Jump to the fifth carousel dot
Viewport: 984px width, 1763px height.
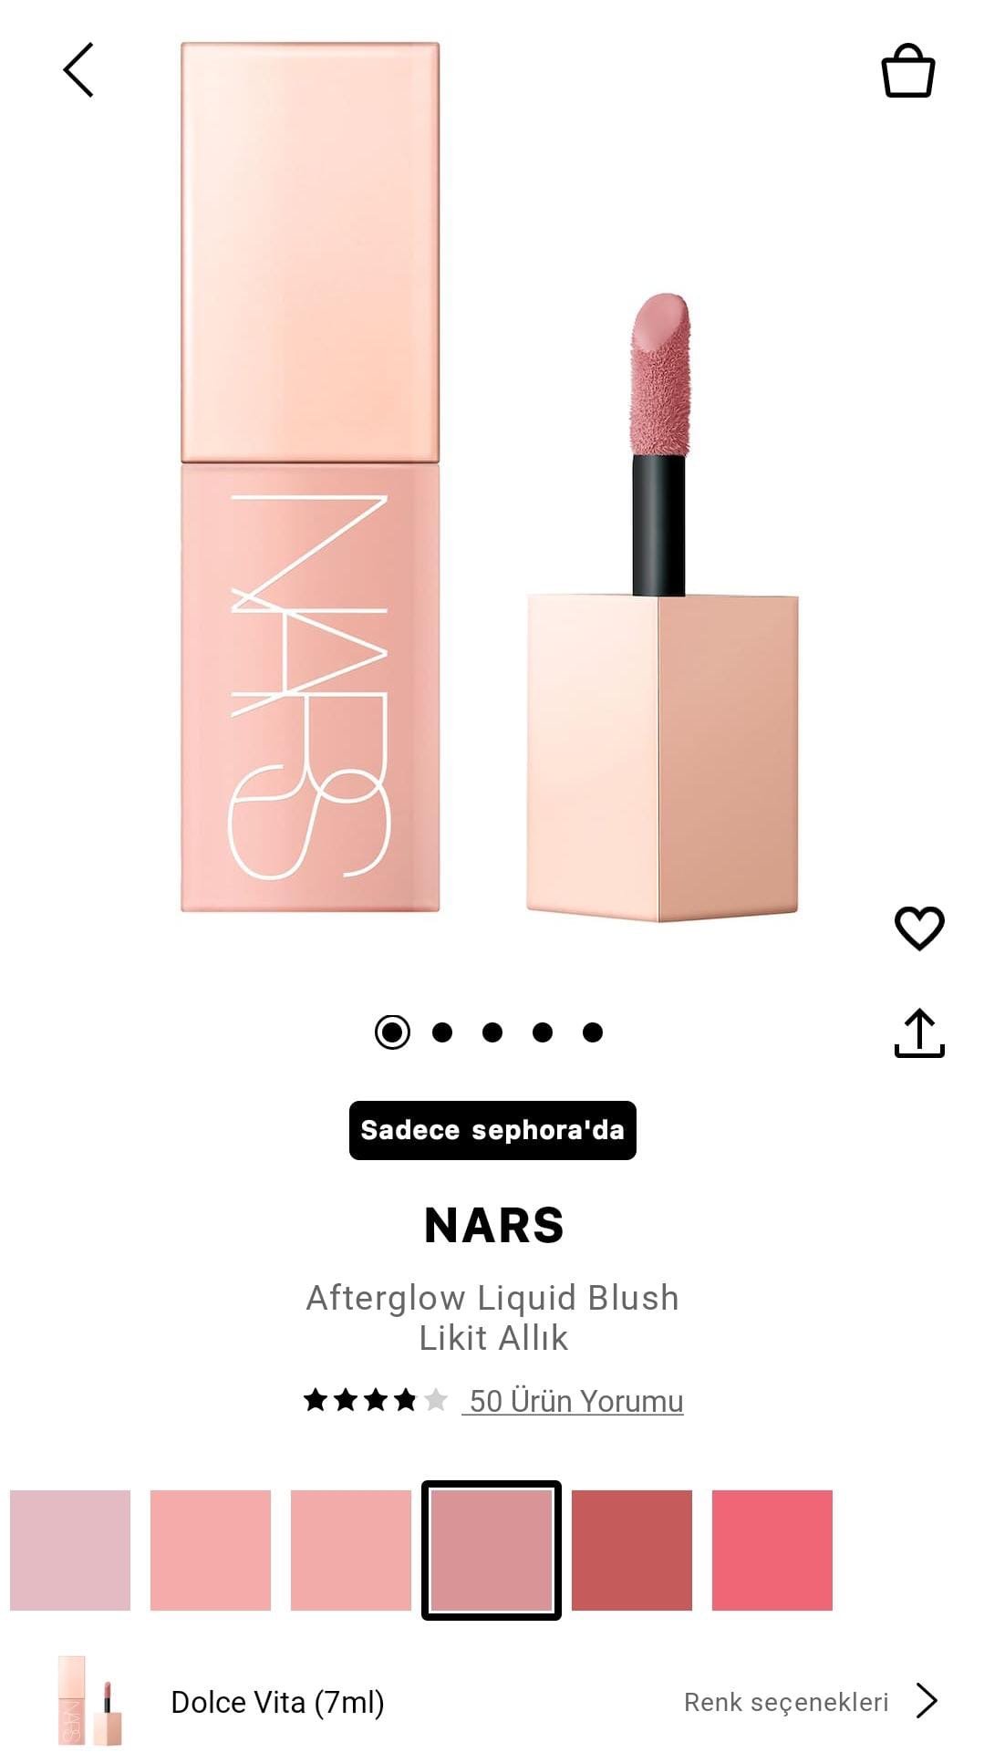coord(593,1032)
